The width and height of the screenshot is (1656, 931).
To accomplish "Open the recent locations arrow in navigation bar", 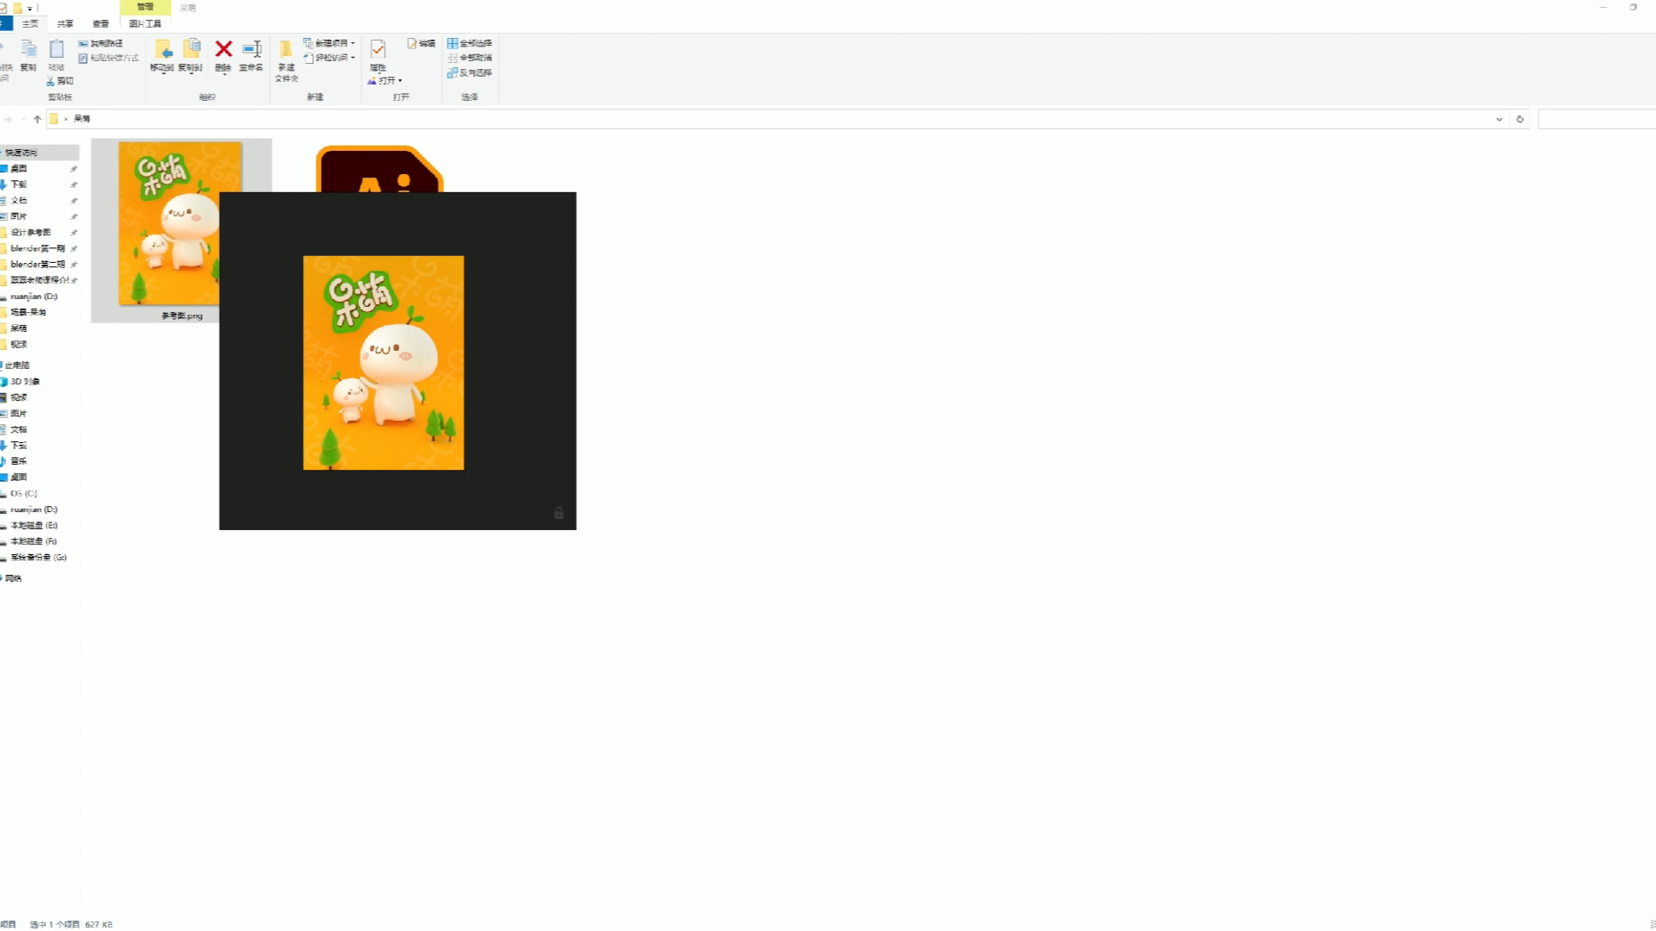I will [23, 119].
